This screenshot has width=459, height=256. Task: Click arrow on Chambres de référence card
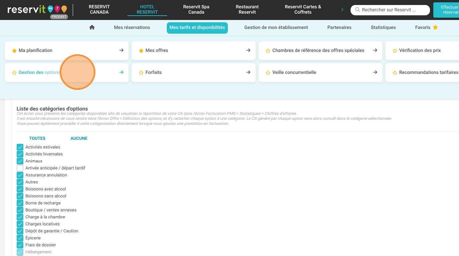375,50
